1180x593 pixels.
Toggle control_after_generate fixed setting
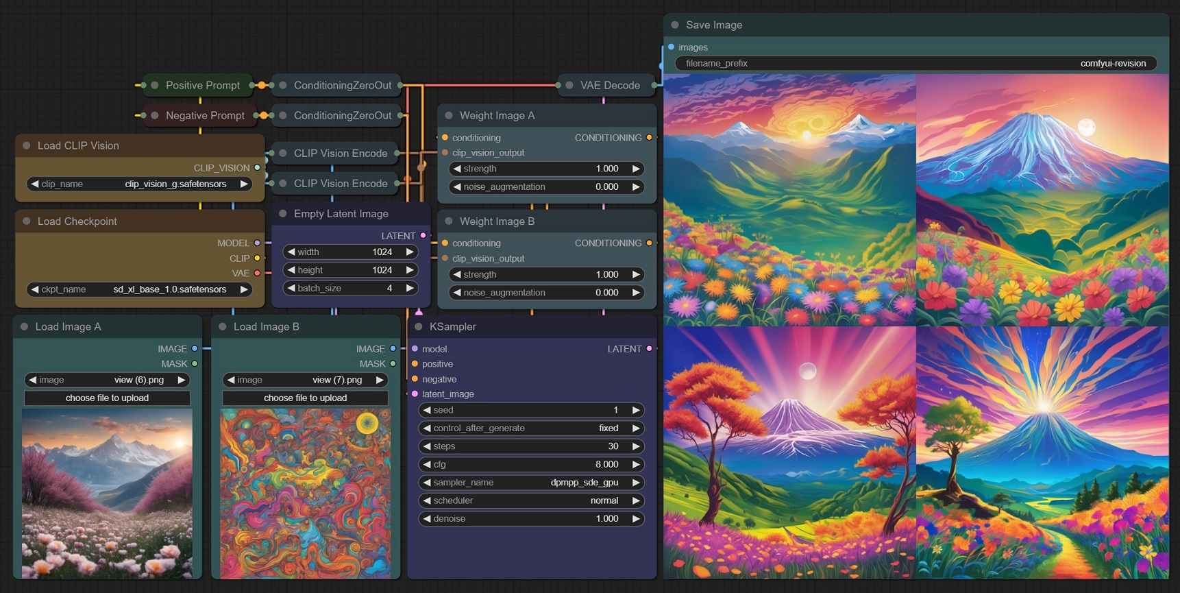coord(531,428)
